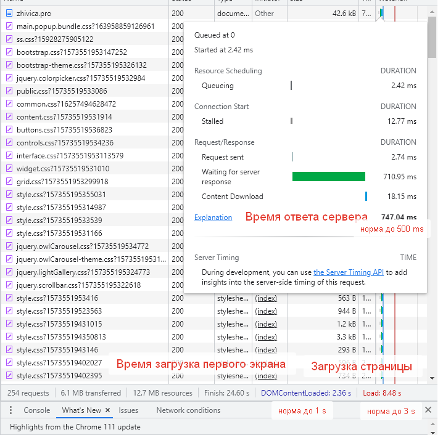The width and height of the screenshot is (443, 435).
Task: Follow the Server Timing API link
Action: pos(349,272)
